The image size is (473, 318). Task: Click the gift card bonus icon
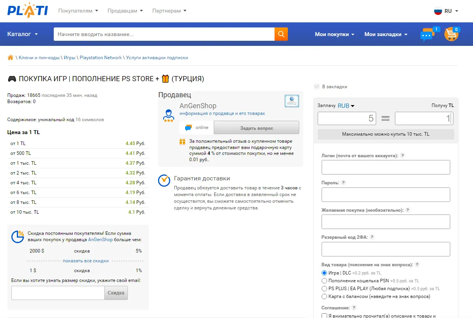[182, 142]
